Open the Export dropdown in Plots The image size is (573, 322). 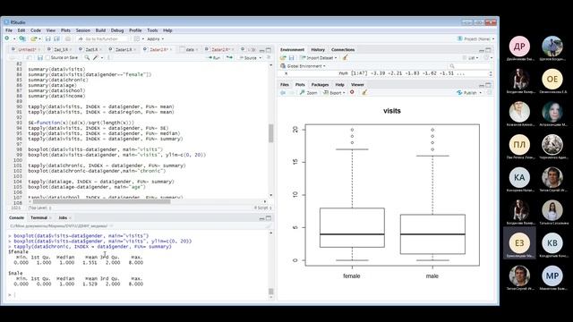tap(335, 93)
